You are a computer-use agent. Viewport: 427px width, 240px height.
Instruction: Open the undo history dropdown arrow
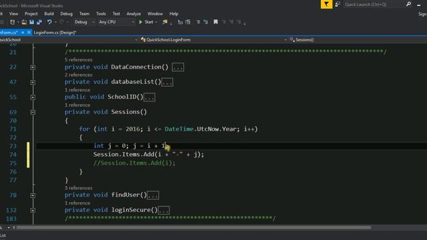tap(55, 22)
